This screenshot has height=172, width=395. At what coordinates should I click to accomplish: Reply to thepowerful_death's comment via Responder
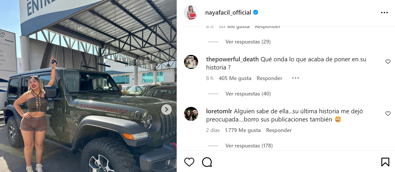pos(269,78)
